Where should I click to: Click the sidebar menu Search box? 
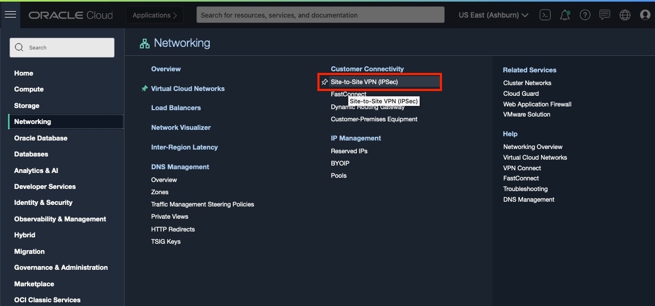click(x=62, y=47)
